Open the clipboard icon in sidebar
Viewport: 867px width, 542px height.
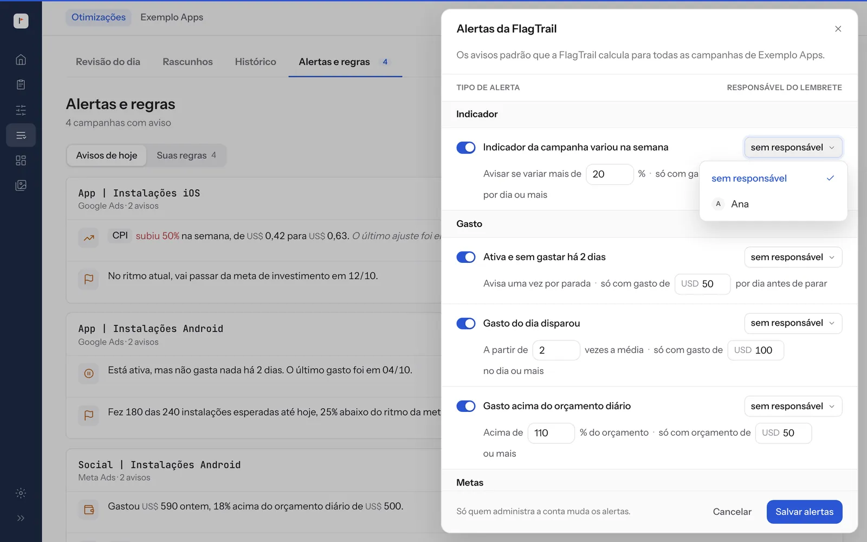[x=21, y=85]
